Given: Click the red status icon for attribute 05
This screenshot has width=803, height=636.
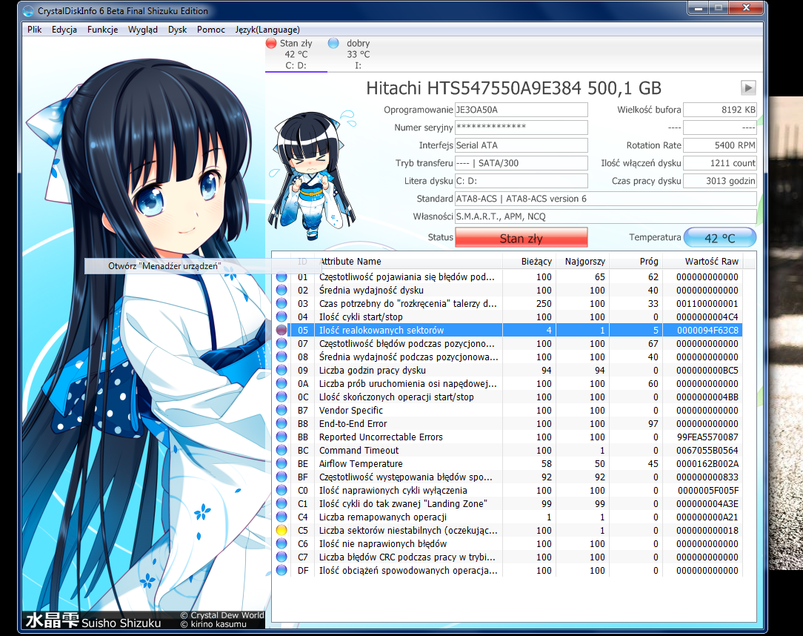Looking at the screenshot, I should (x=281, y=330).
